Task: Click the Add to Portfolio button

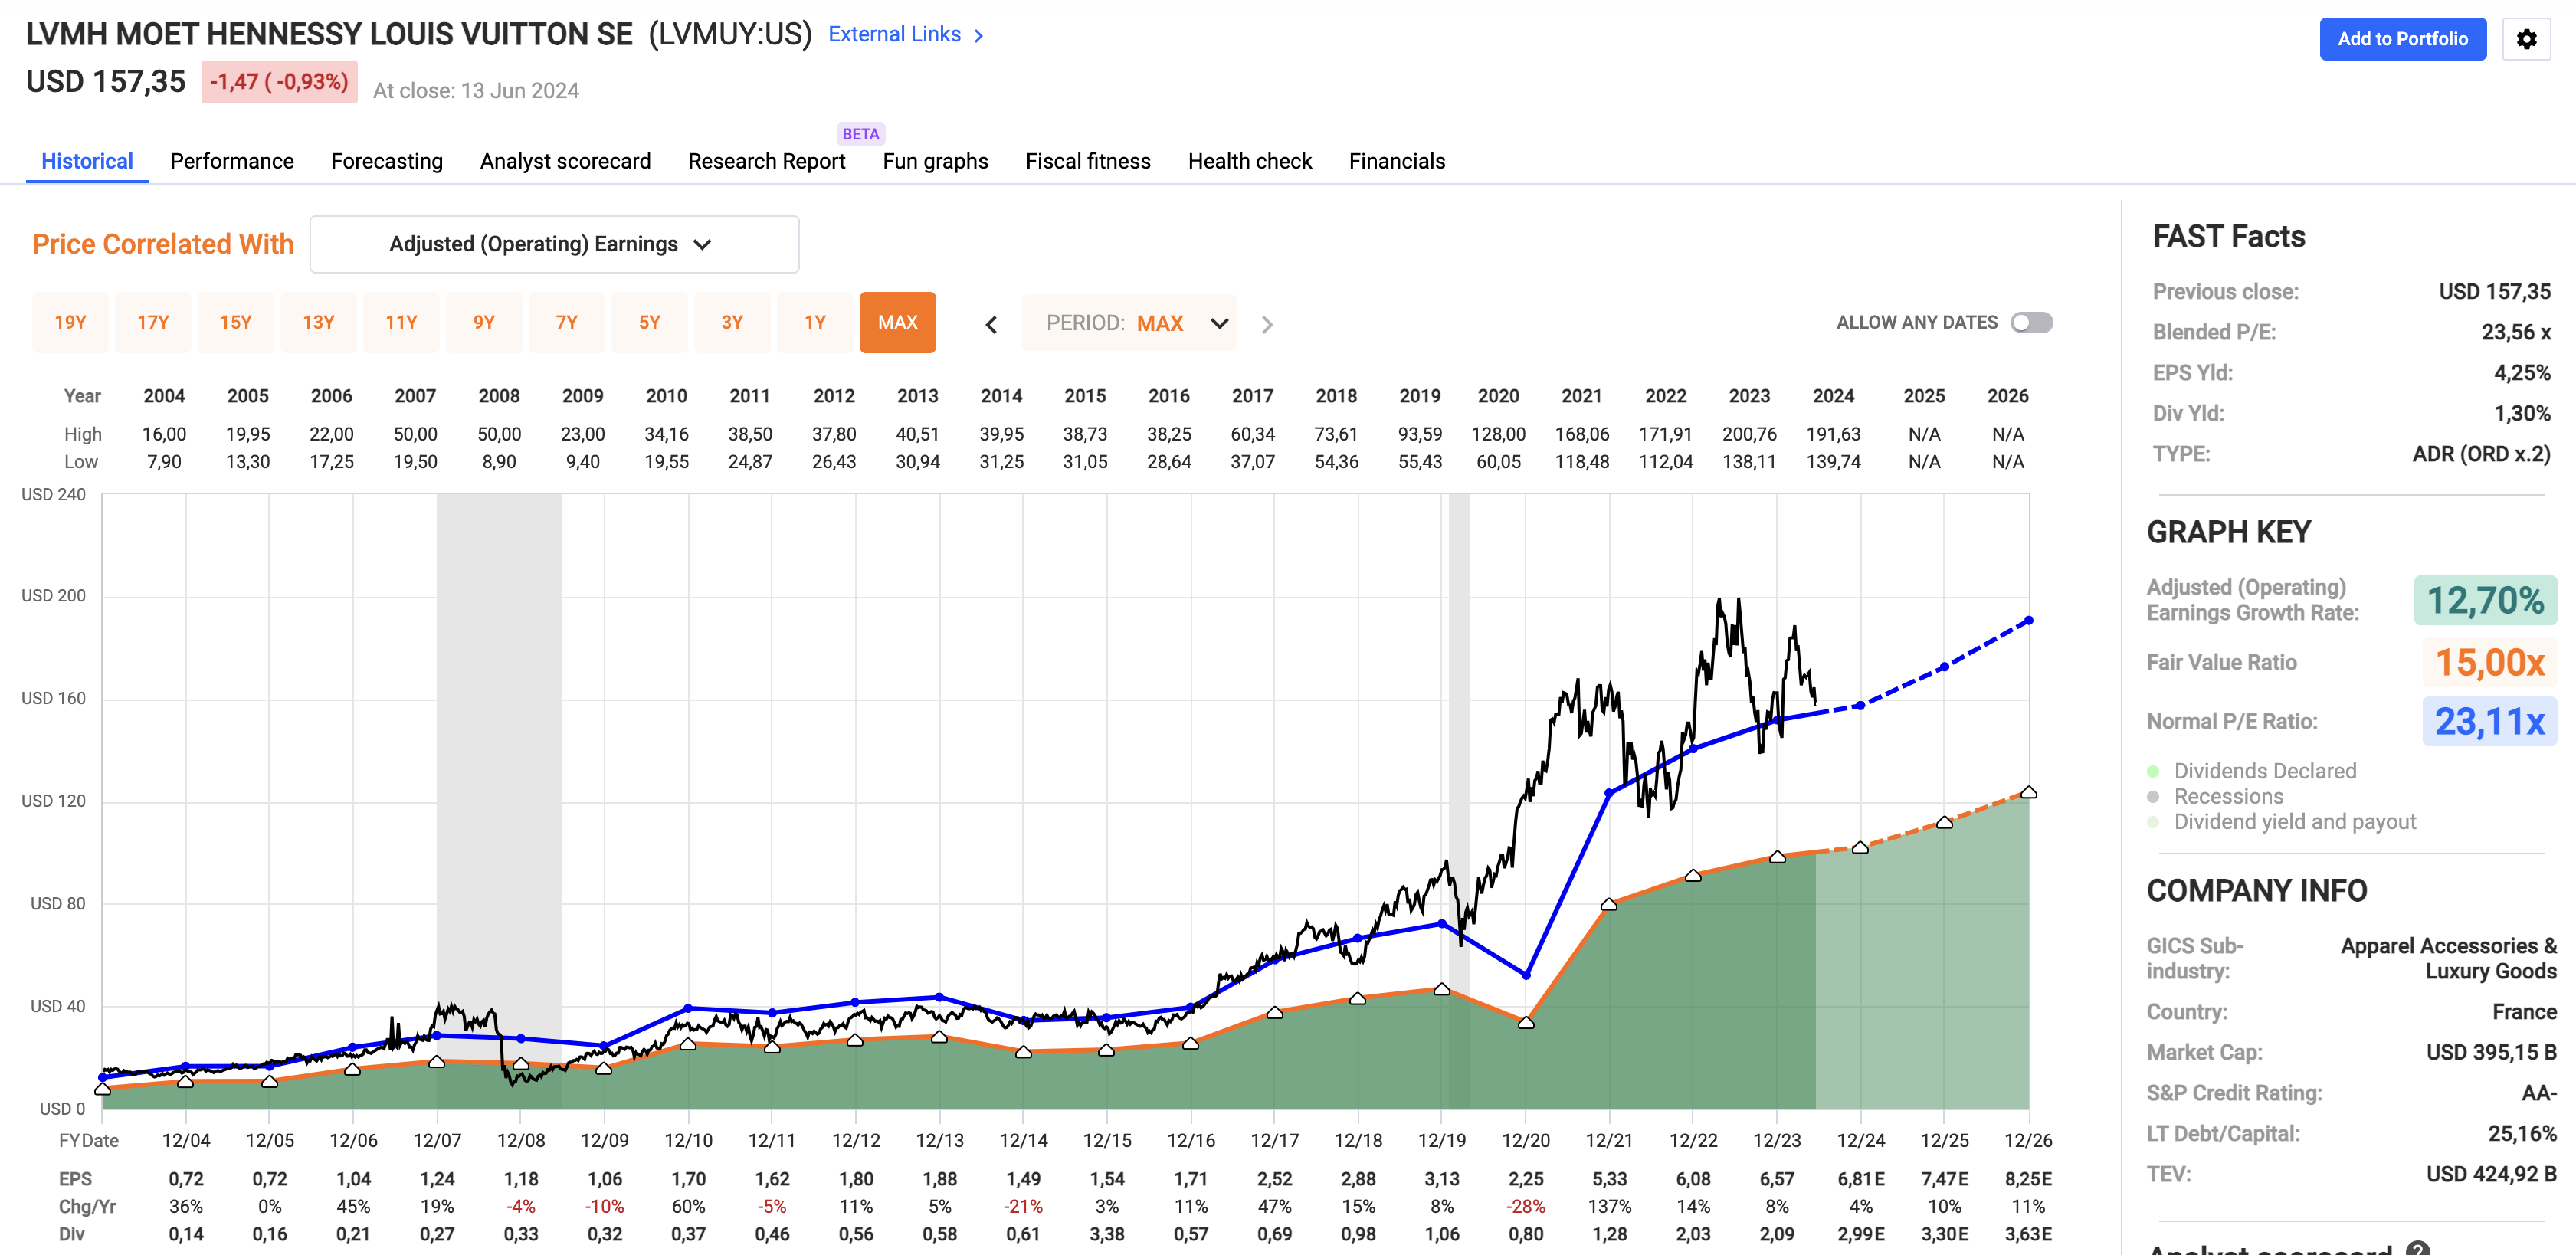Action: click(x=2403, y=39)
